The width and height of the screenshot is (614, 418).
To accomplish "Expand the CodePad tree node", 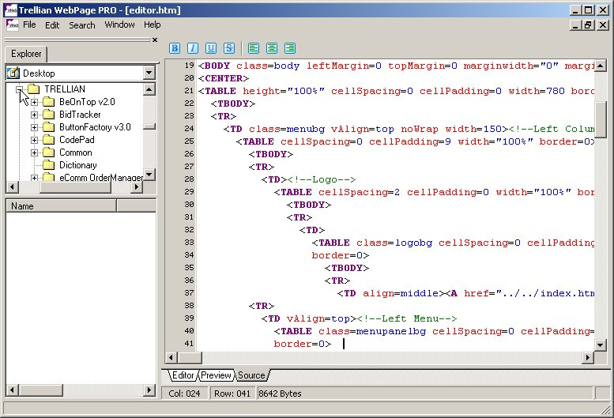I will click(x=35, y=140).
